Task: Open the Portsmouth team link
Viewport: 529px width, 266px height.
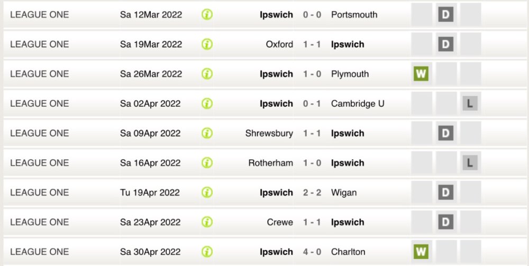Action: 354,15
